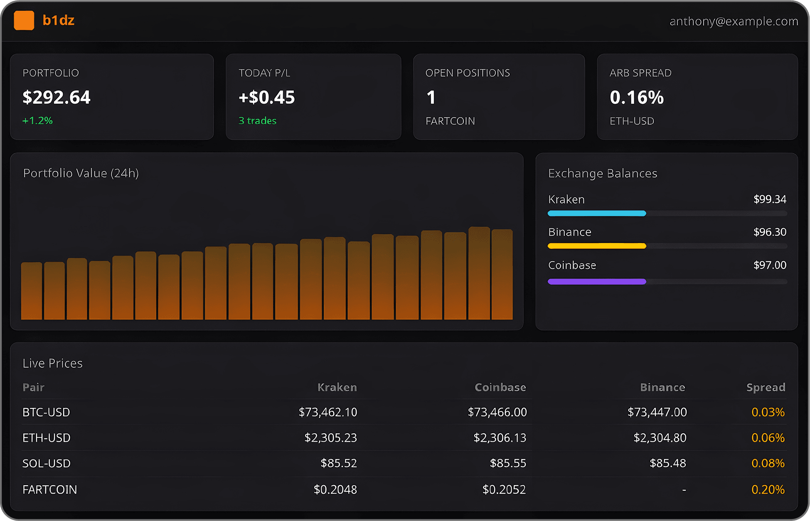Click the Coinbase purple balance bar

597,281
